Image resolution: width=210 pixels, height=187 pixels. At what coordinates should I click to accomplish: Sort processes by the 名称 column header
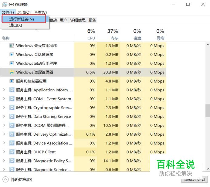coord(37,35)
